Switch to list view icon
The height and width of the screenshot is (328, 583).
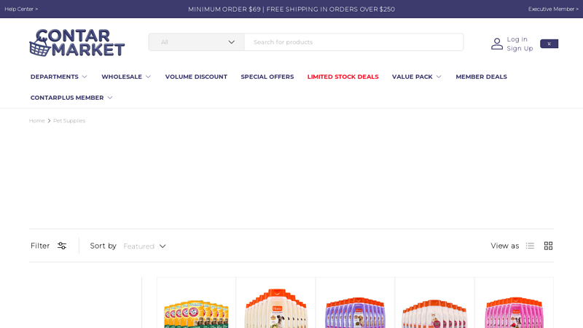[x=530, y=246]
